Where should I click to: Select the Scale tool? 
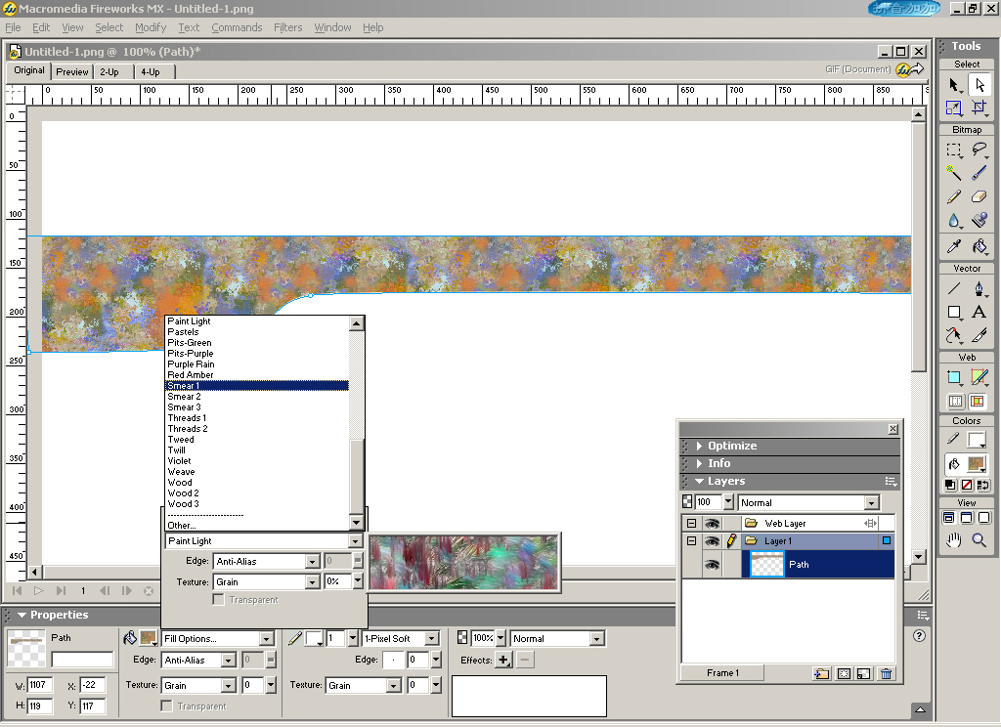tap(954, 107)
